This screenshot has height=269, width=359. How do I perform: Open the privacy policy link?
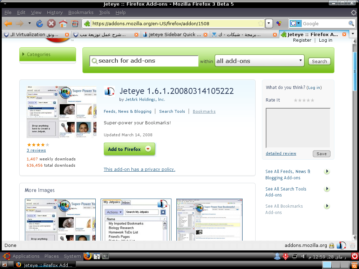coord(140,169)
